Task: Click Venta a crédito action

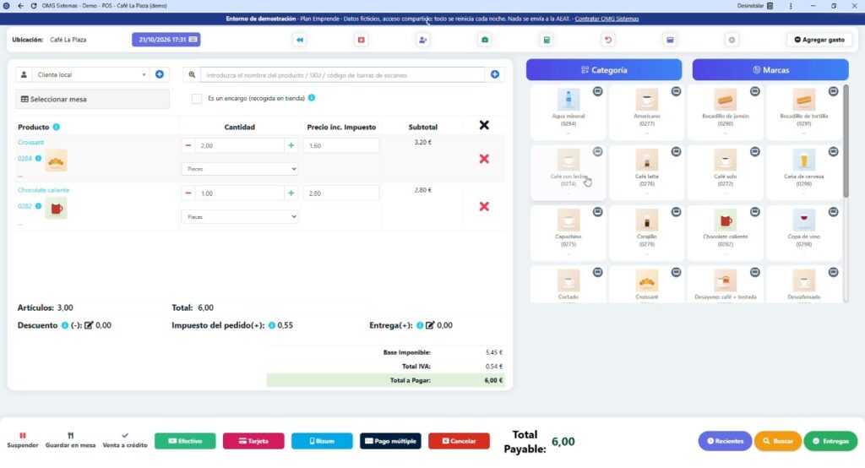Action: click(x=125, y=440)
